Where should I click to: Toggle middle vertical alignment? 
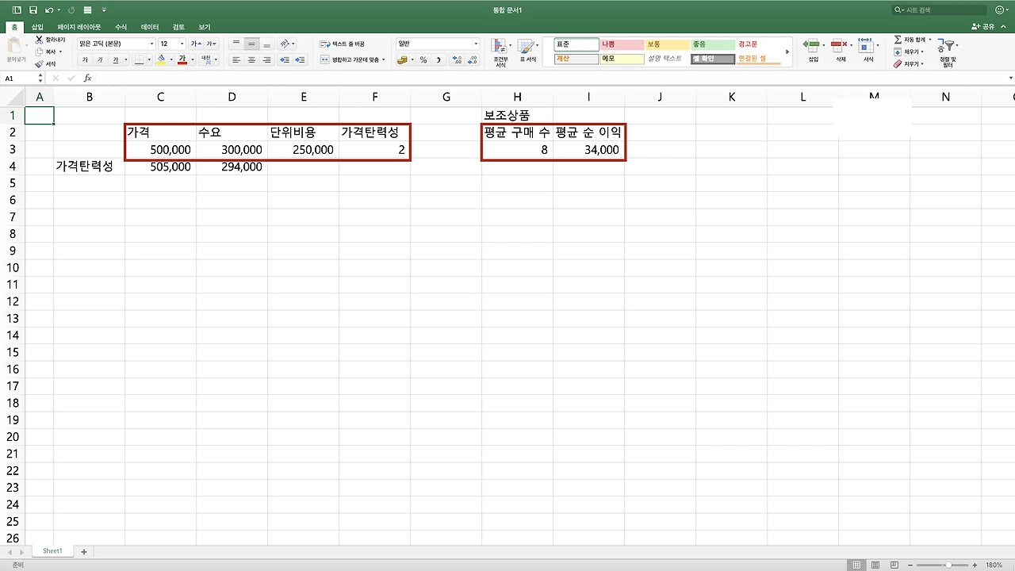251,44
